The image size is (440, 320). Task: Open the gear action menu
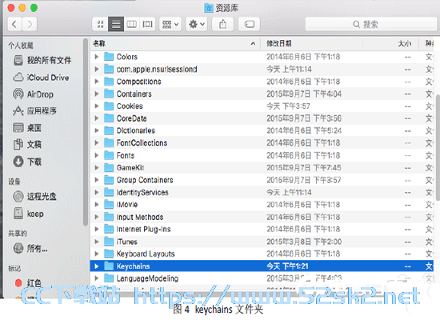click(197, 25)
